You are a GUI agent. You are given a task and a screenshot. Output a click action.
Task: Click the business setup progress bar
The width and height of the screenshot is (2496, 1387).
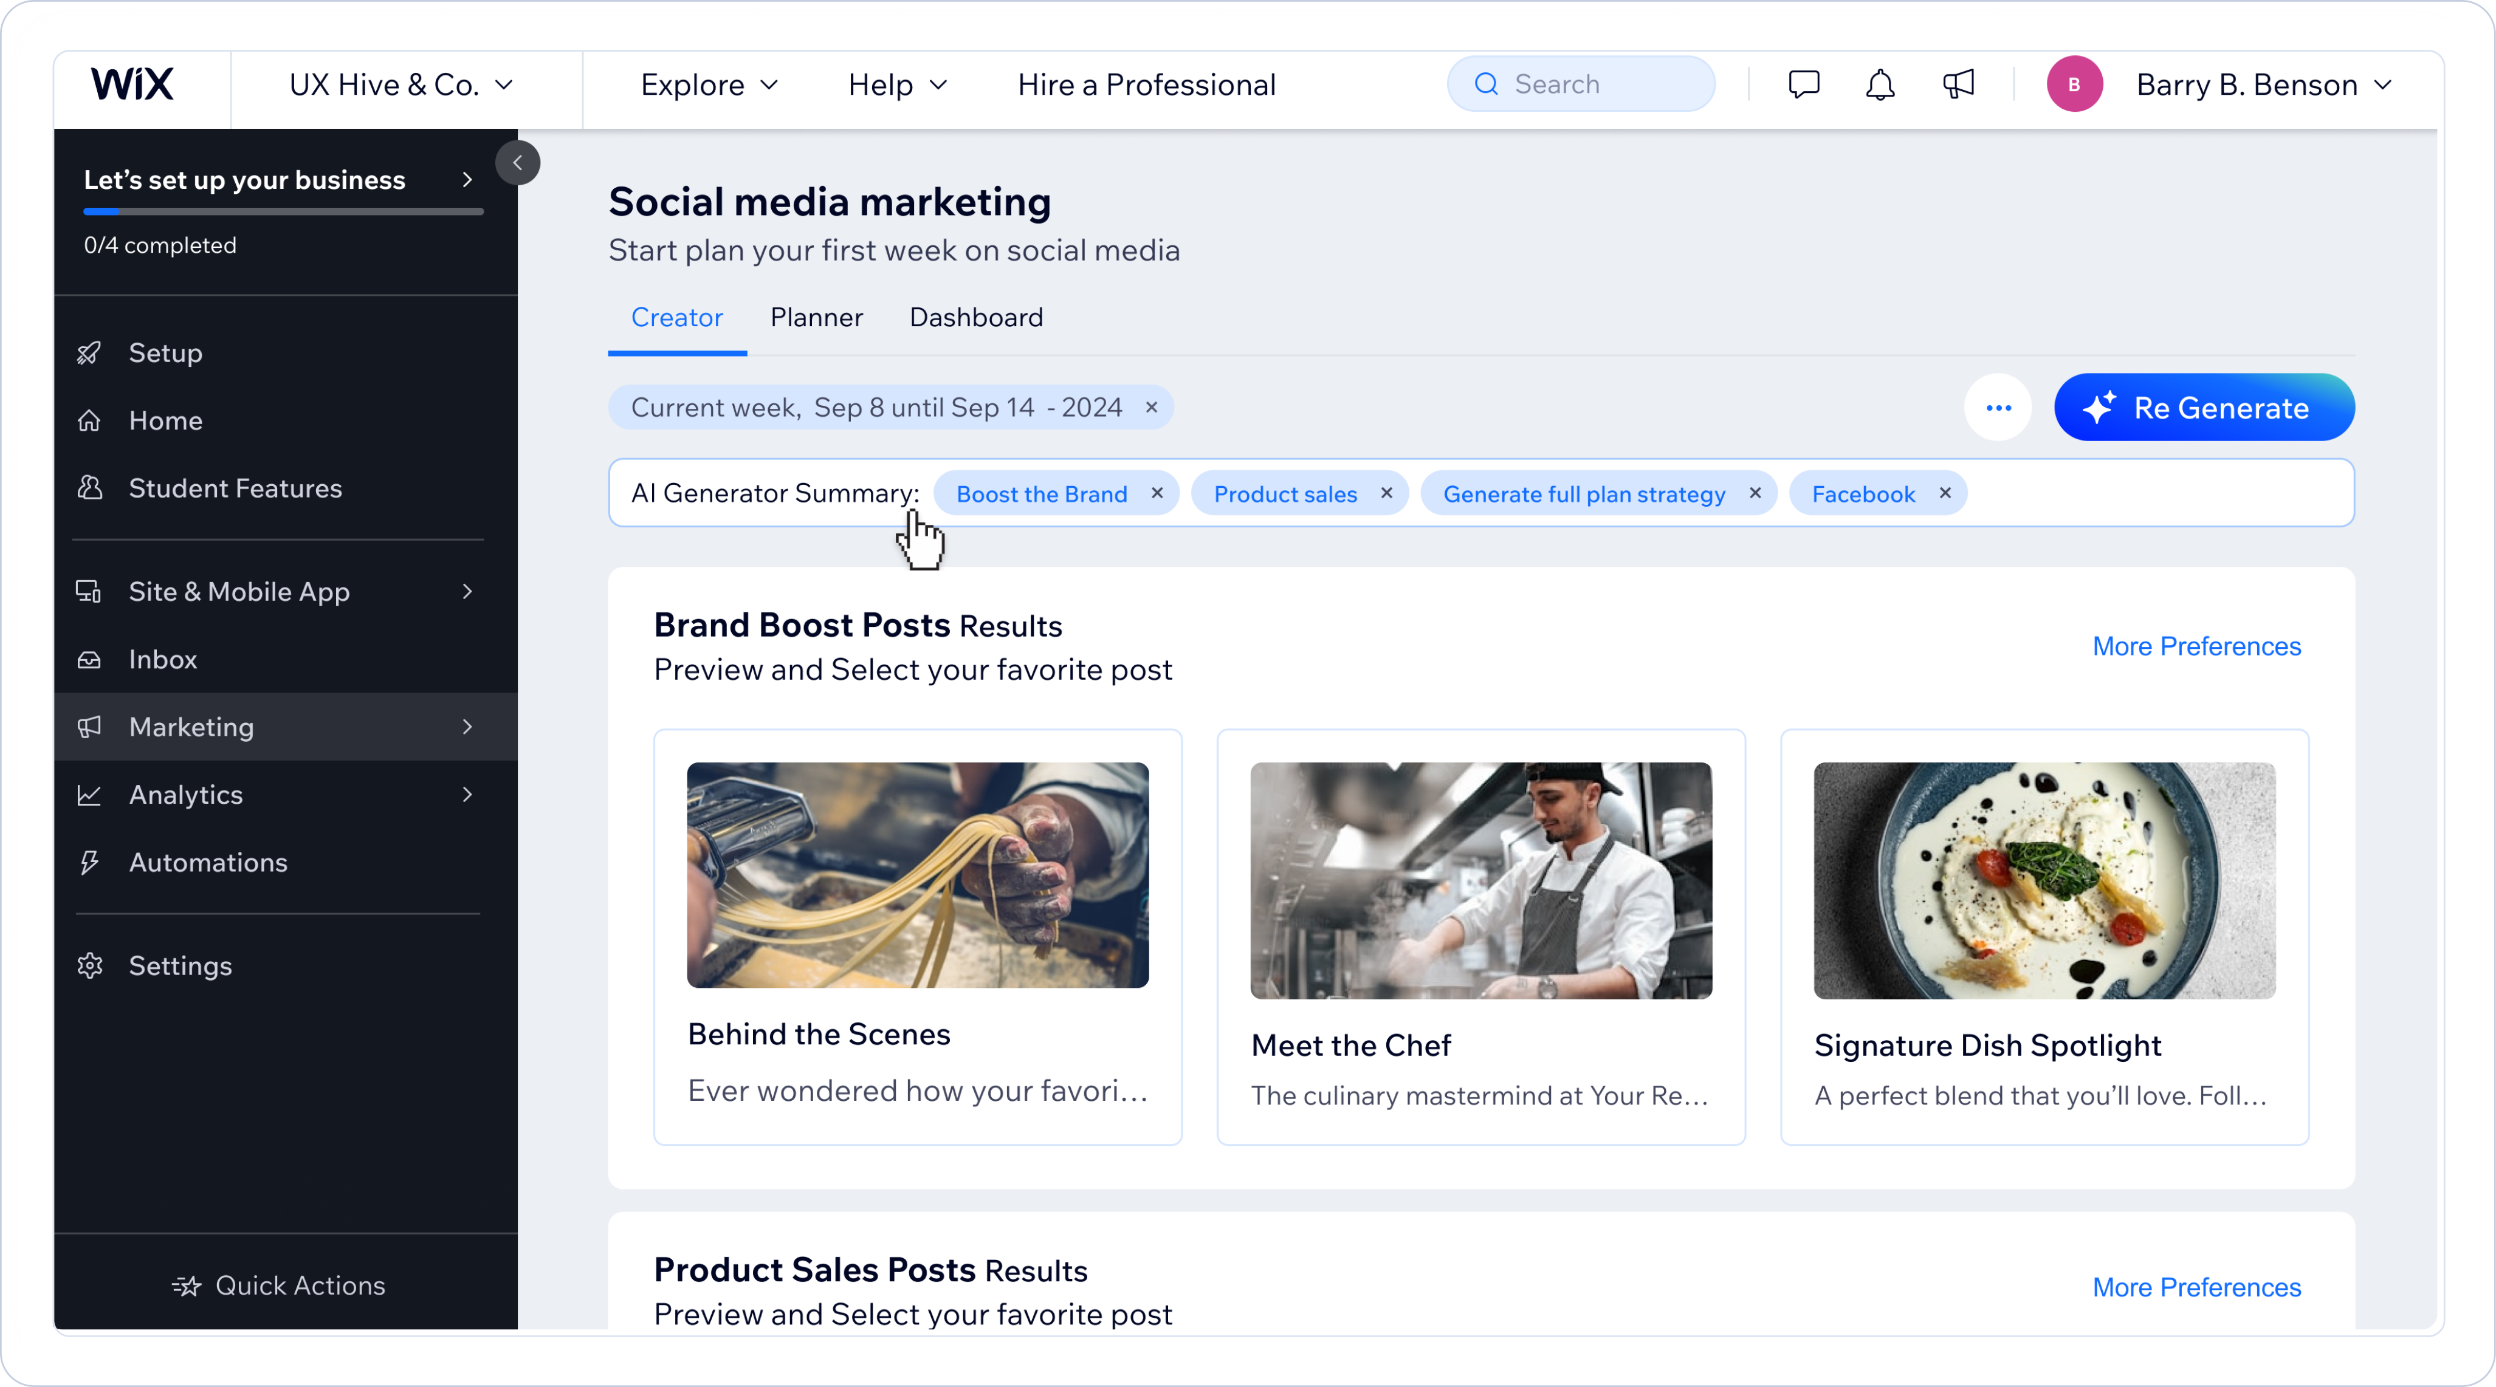click(x=283, y=211)
